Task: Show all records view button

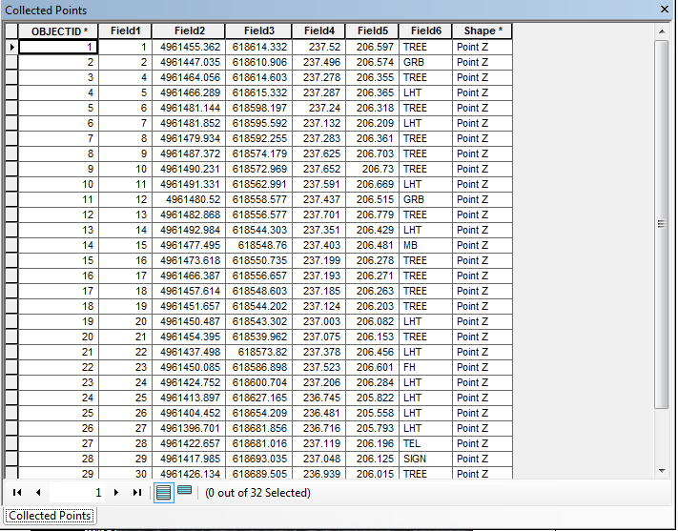Action: pos(163,493)
